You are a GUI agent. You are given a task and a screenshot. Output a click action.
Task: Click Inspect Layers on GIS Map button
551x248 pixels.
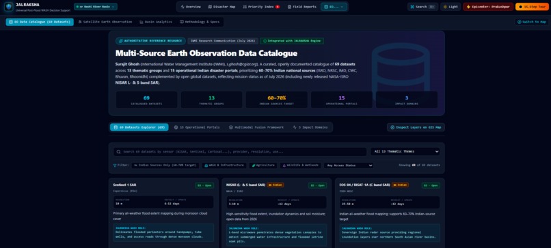(416, 127)
